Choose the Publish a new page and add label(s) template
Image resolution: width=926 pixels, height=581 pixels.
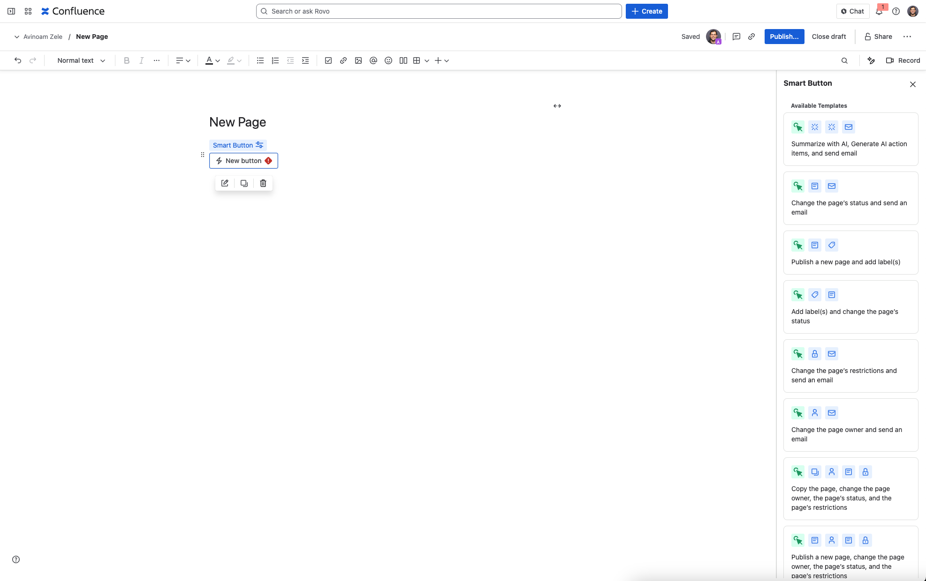[850, 253]
